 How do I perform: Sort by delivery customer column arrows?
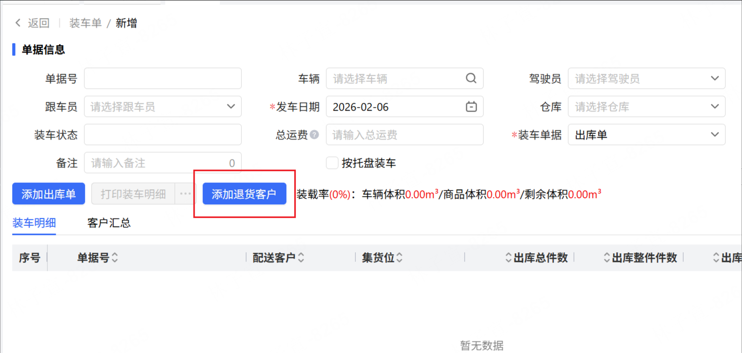(301, 257)
